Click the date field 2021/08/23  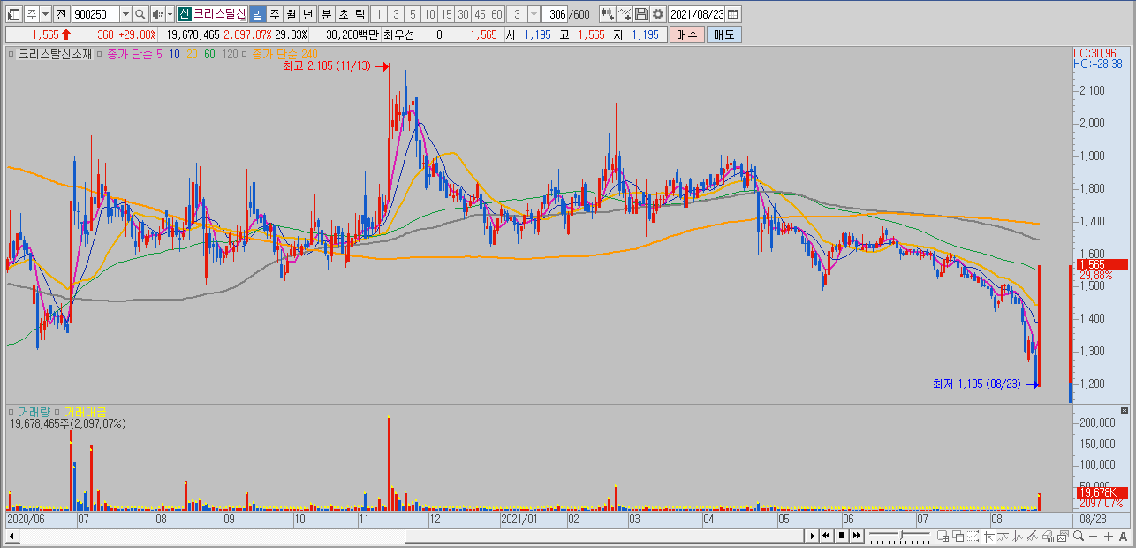click(696, 14)
